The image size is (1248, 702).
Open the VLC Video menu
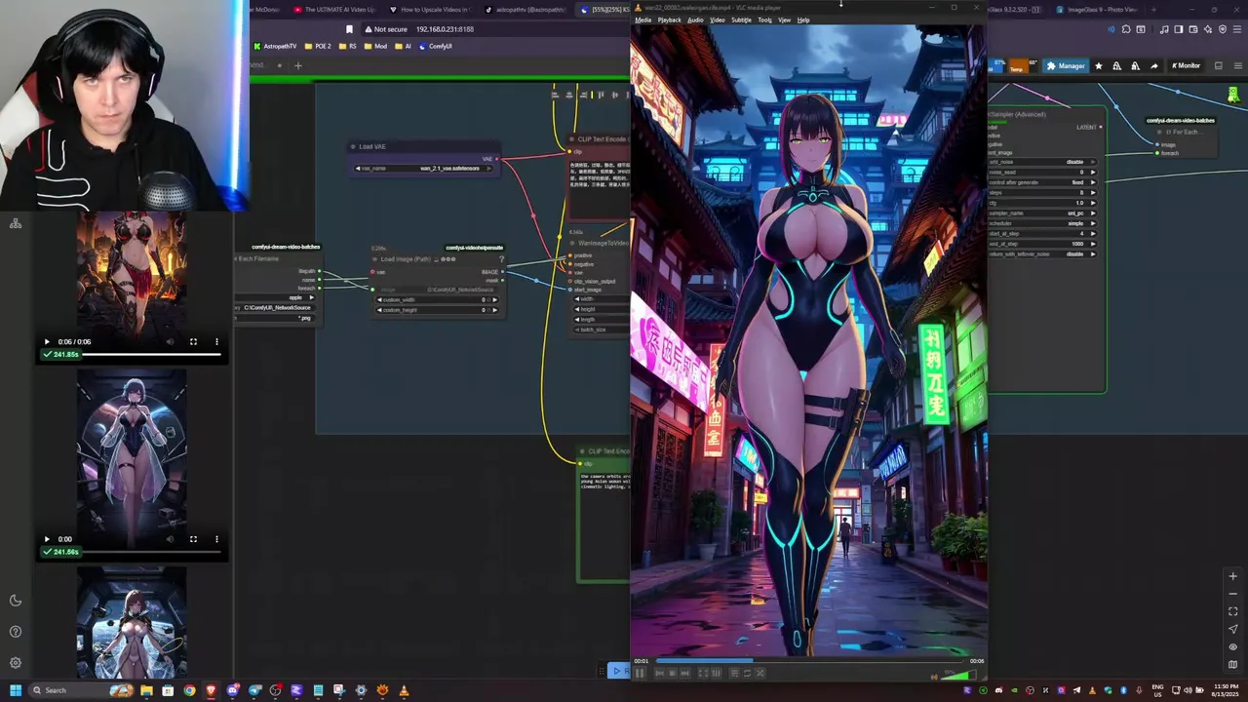[718, 19]
